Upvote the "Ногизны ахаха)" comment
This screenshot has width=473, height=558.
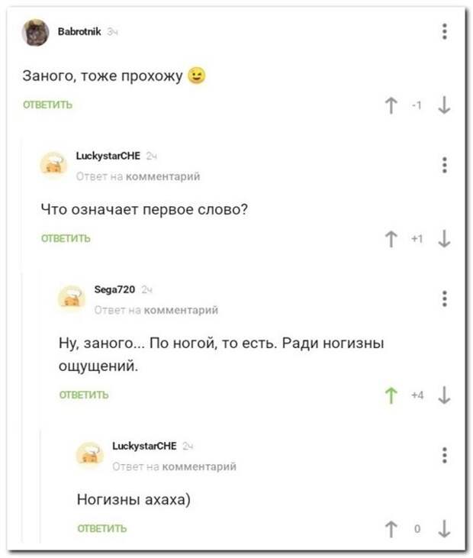click(x=392, y=528)
